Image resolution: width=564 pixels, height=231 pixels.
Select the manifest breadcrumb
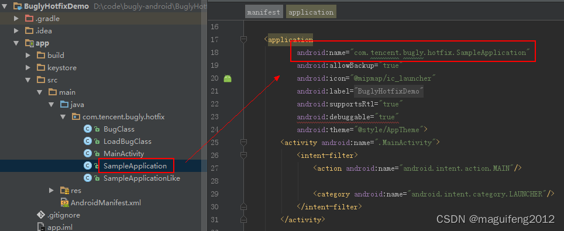(x=264, y=12)
